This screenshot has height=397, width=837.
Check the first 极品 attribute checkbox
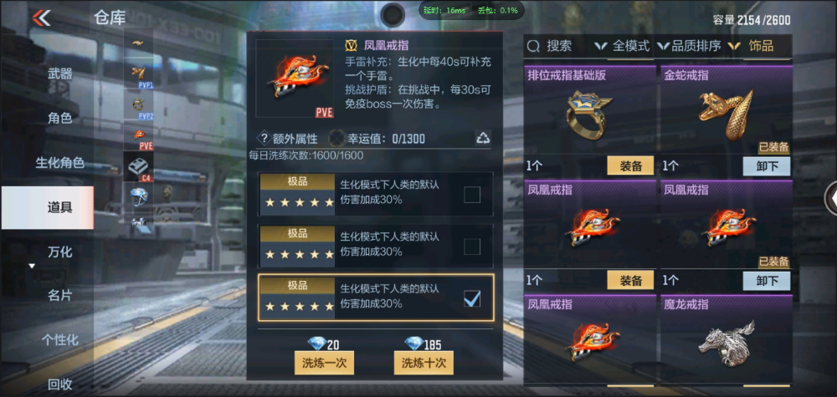(471, 195)
